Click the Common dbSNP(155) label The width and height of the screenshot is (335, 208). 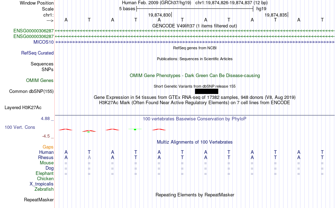pos(31,91)
